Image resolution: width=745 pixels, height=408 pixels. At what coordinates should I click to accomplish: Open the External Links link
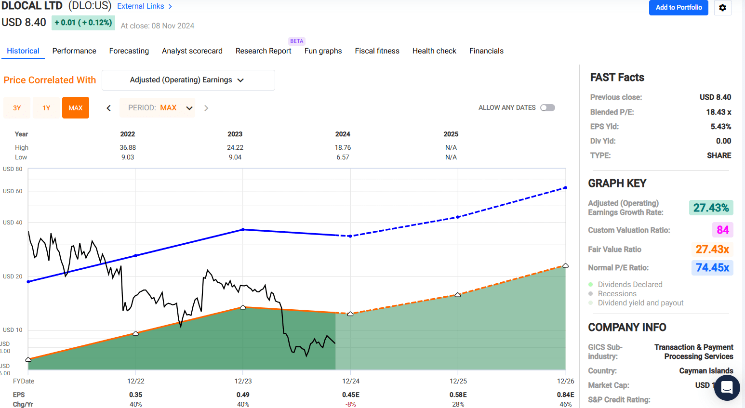[141, 6]
